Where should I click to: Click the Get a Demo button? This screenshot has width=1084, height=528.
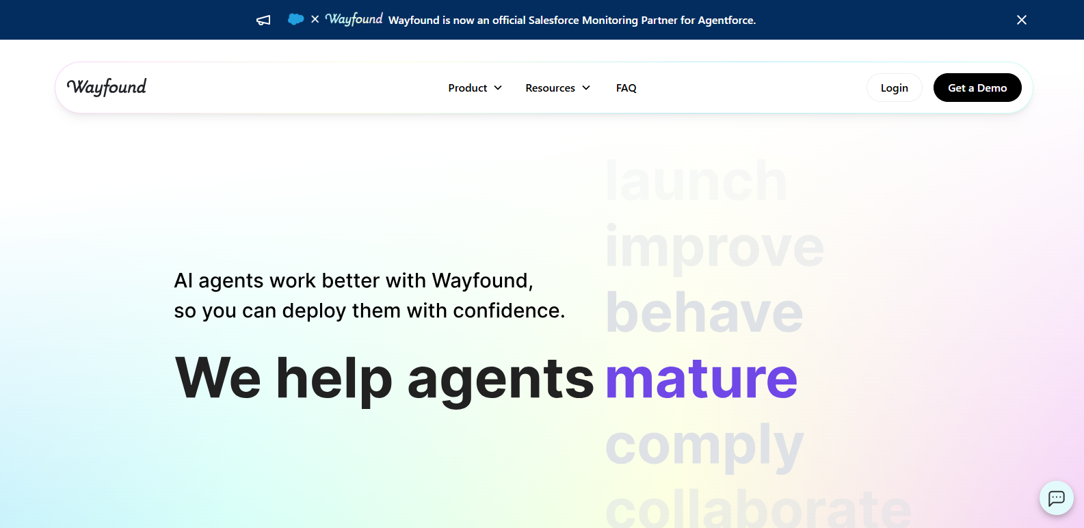click(x=977, y=88)
